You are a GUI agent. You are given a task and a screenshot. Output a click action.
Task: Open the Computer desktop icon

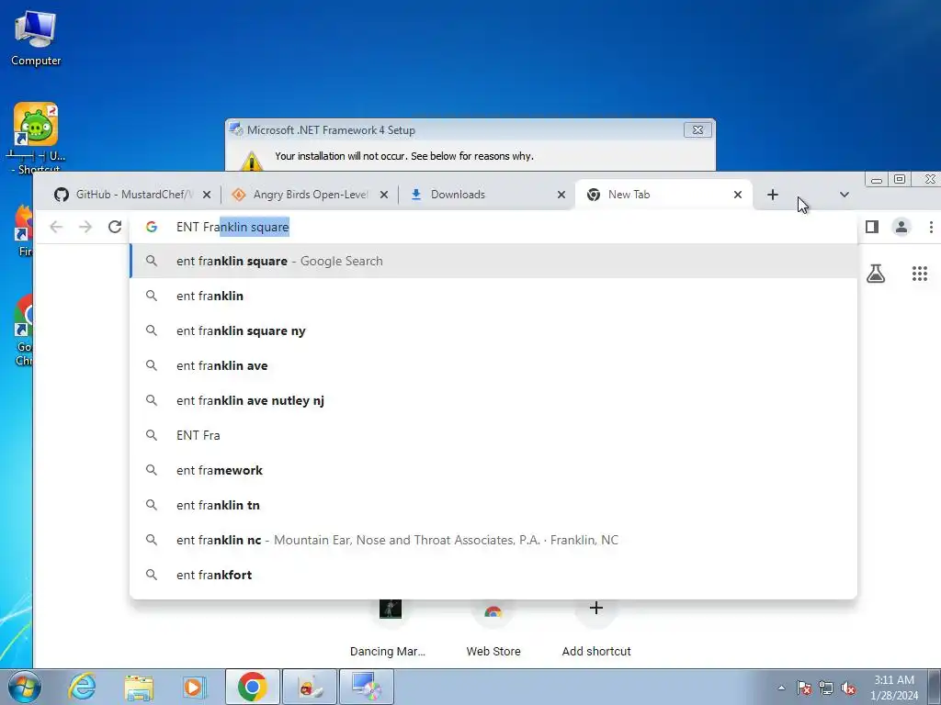pos(36,38)
